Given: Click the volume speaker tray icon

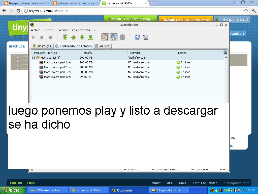Looking at the screenshot, I should tap(221, 190).
